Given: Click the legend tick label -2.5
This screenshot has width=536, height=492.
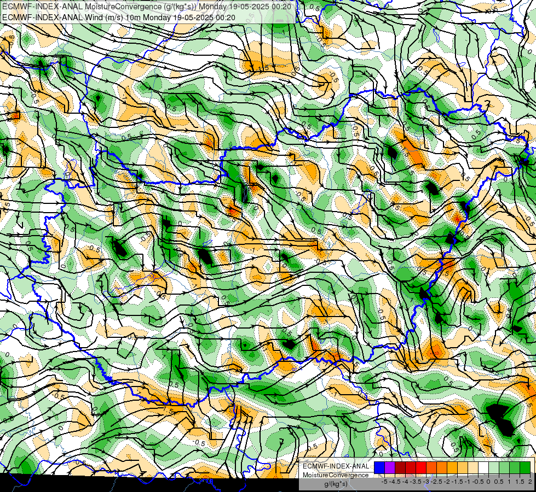Looking at the screenshot, I should (x=436, y=482).
